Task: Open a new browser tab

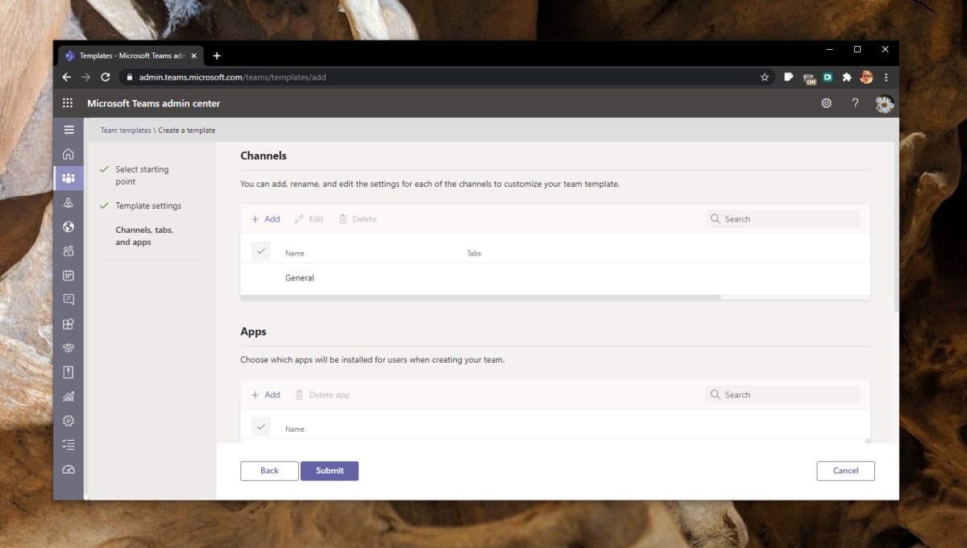Action: pyautogui.click(x=217, y=56)
